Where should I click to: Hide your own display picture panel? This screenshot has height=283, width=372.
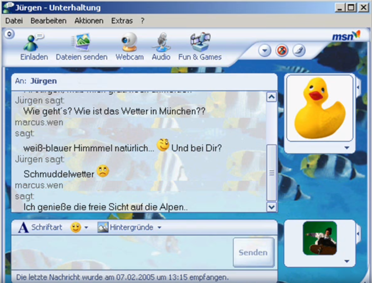(x=358, y=233)
